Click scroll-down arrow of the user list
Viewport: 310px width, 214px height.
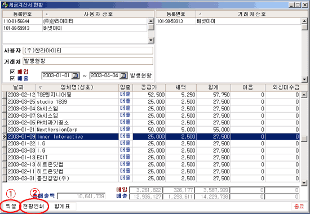pos(151,41)
